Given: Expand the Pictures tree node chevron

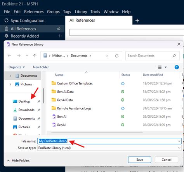Looking at the screenshot, I should coord(10,84).
